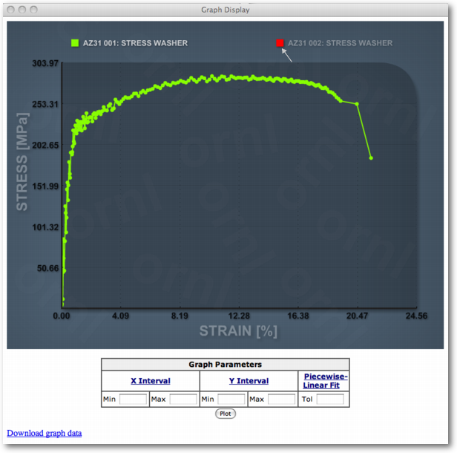Follow the Piecewise-Linear Fit link

pyautogui.click(x=325, y=381)
